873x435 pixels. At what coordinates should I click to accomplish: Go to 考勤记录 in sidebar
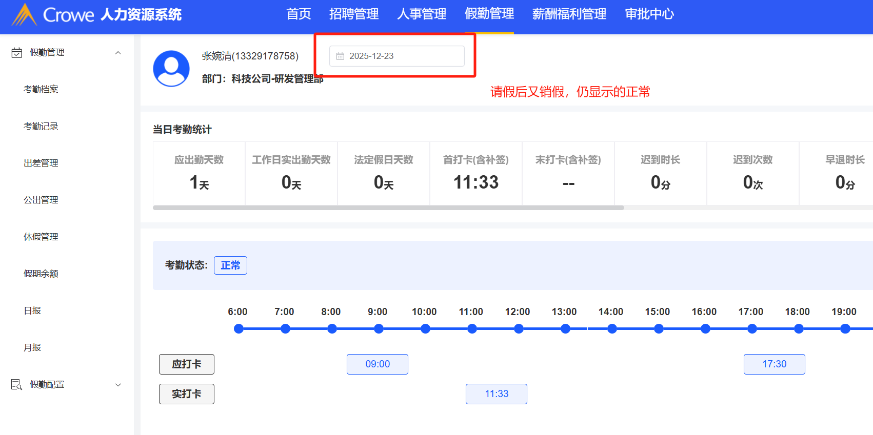coord(41,126)
